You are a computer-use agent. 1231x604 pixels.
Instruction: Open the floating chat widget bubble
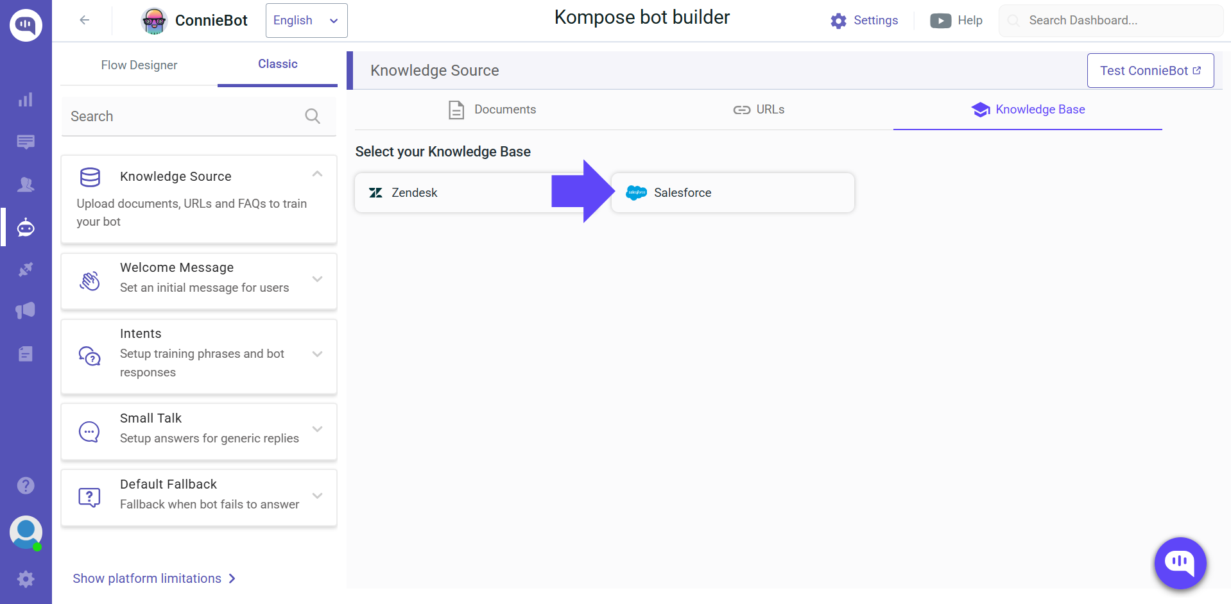pos(1180,564)
